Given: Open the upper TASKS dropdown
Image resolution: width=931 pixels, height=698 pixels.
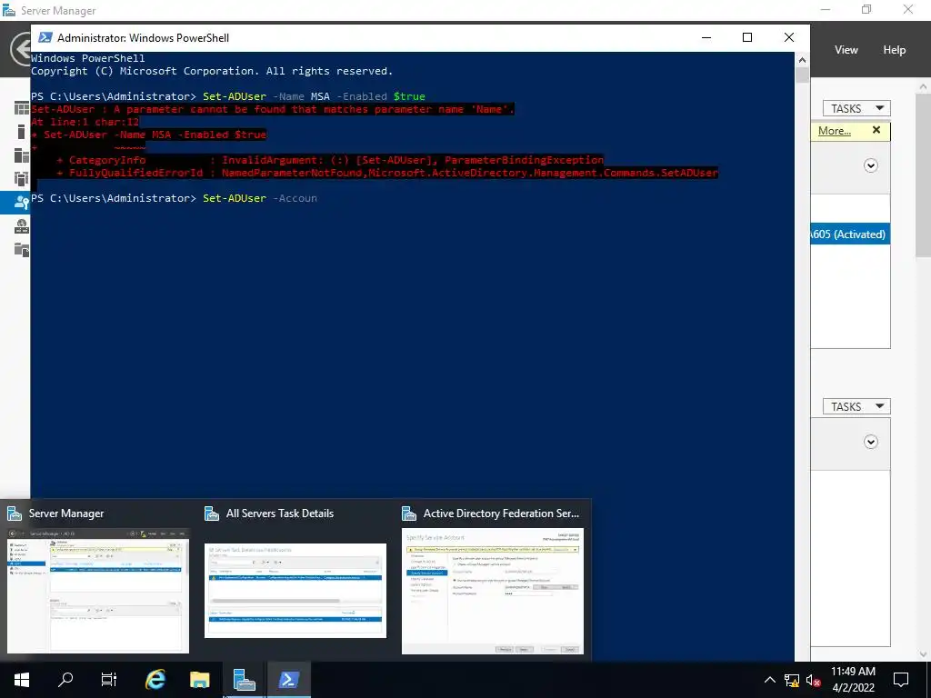Looking at the screenshot, I should (856, 108).
